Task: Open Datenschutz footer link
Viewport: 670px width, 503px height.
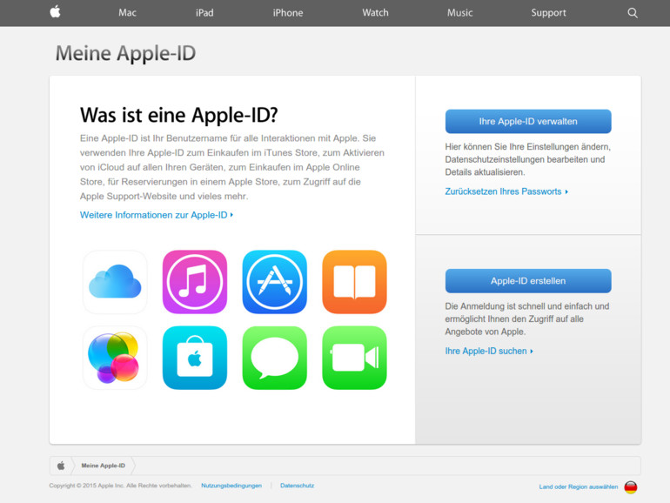Action: coord(297,486)
